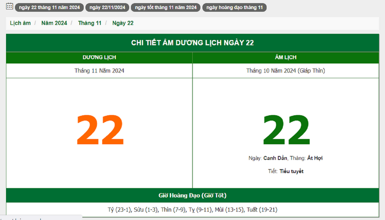Click the calendar icon before the tags
This screenshot has width=385, height=220.
[9, 7]
